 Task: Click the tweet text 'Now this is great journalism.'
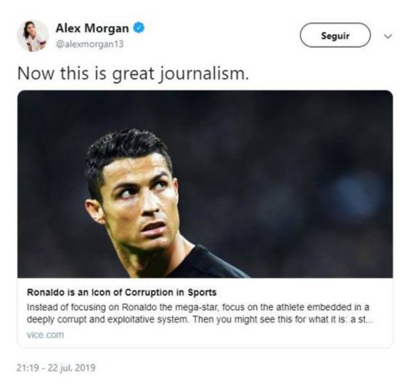(x=132, y=73)
